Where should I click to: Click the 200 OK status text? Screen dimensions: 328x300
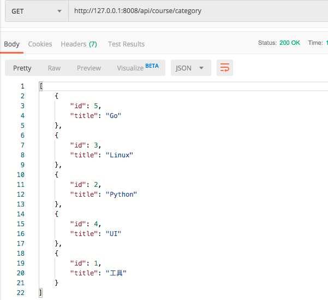[x=289, y=43]
